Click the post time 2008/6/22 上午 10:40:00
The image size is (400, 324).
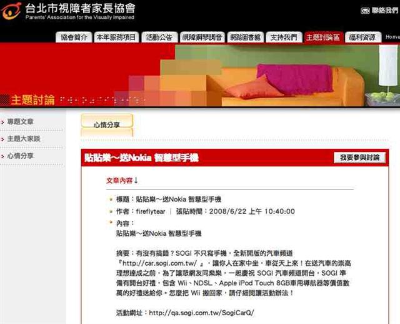point(252,211)
